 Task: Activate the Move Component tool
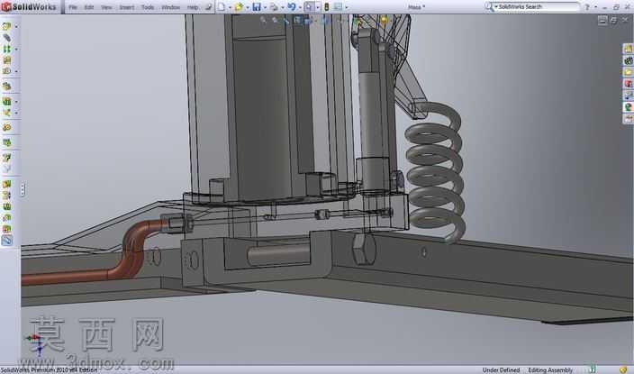[6, 71]
